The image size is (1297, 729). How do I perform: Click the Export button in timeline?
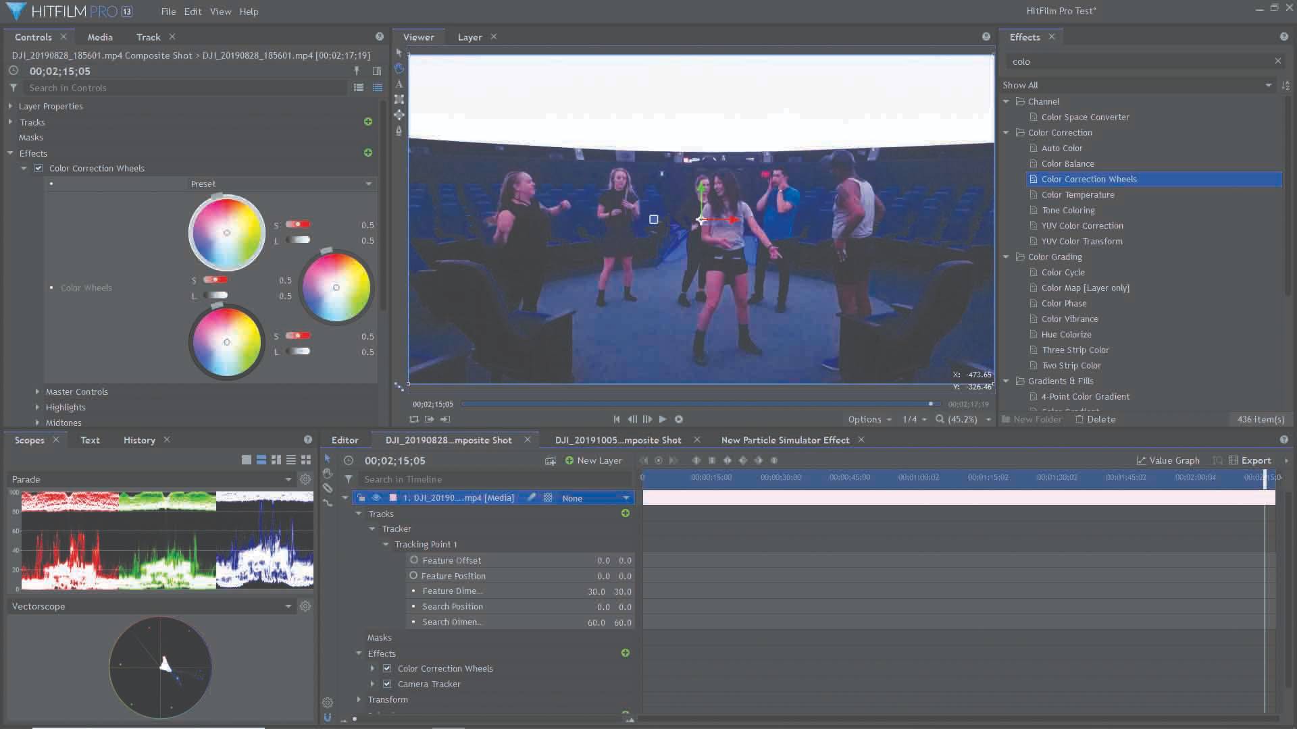pos(1250,460)
